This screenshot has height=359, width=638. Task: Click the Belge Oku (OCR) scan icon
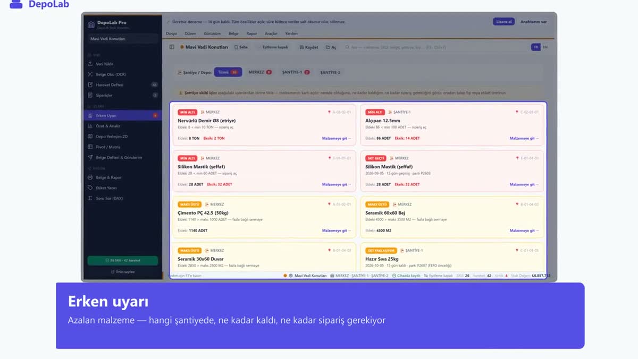coord(90,74)
